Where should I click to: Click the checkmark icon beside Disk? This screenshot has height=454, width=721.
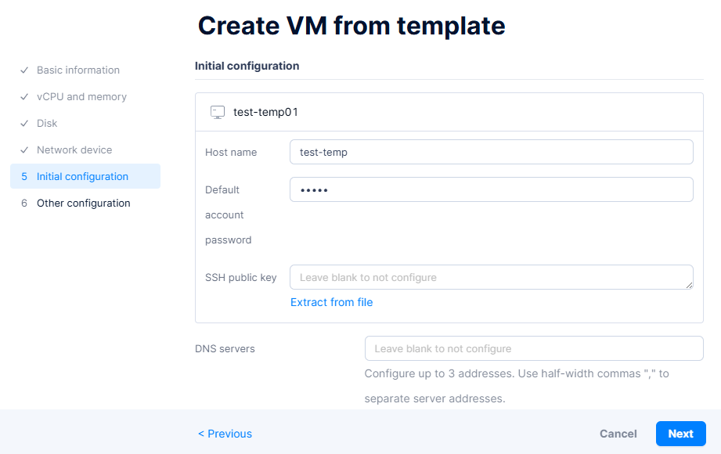coord(24,124)
